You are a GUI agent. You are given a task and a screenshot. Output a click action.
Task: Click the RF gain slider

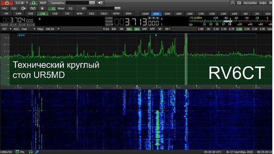pyautogui.click(x=104, y=8)
